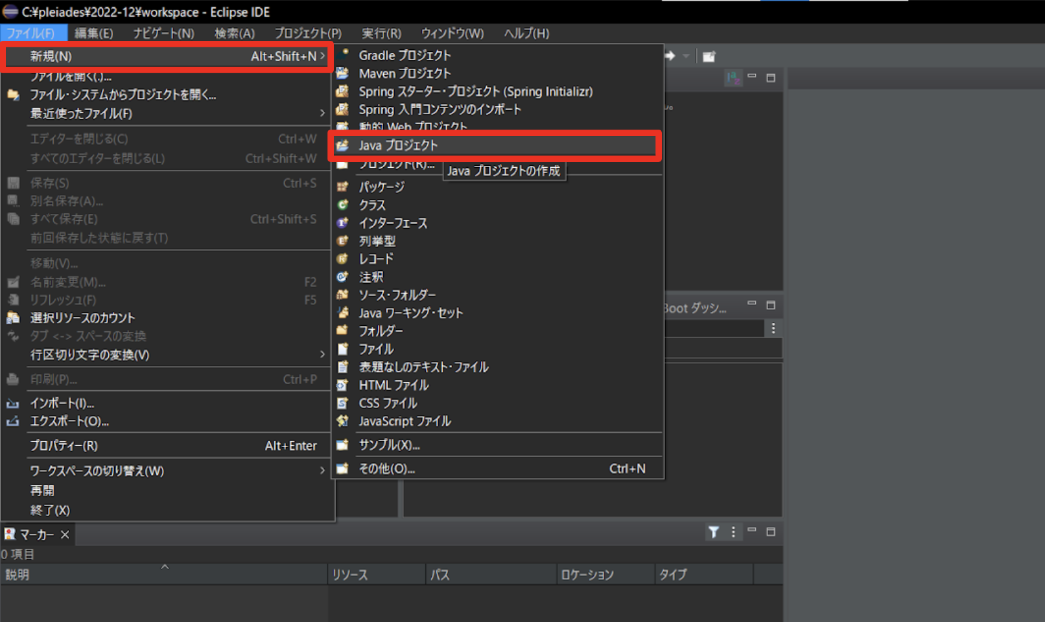Click the パッケージ package icon

tap(342, 187)
